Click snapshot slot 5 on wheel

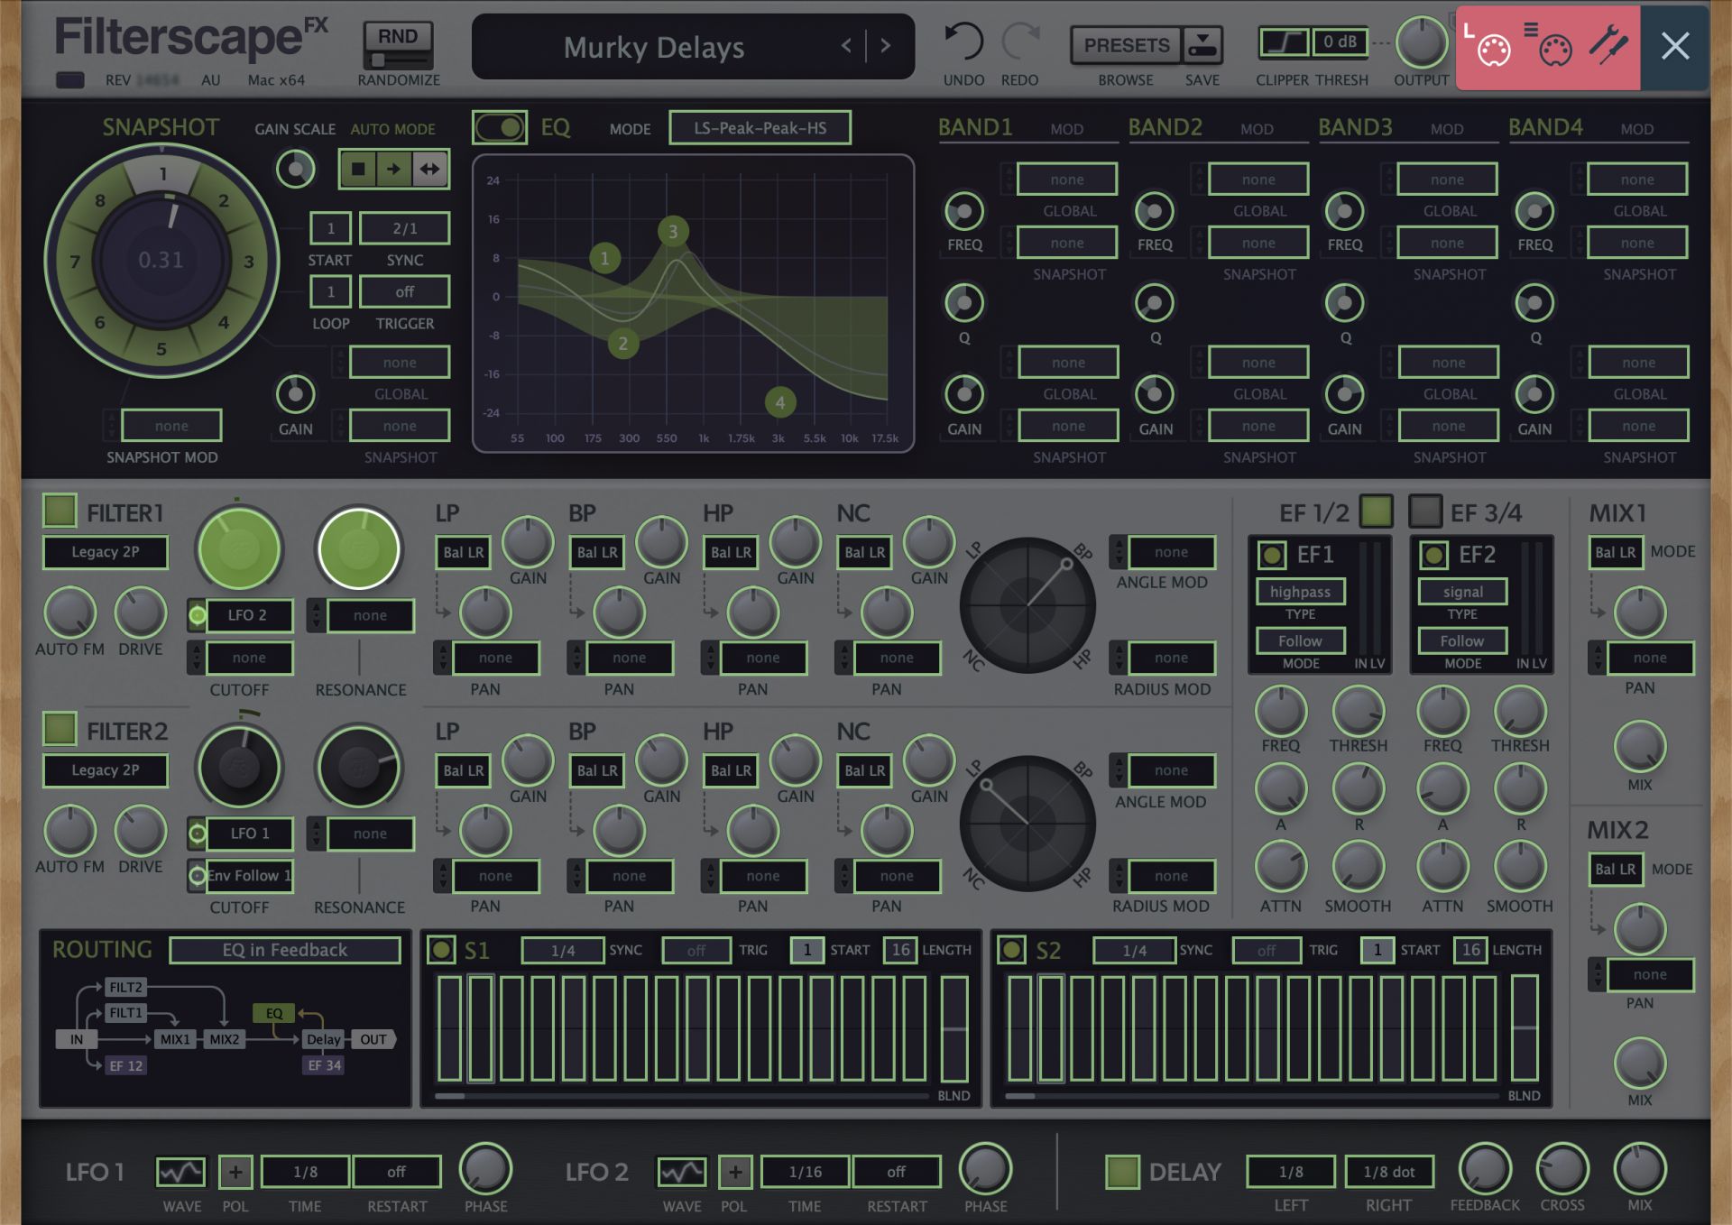coord(161,349)
